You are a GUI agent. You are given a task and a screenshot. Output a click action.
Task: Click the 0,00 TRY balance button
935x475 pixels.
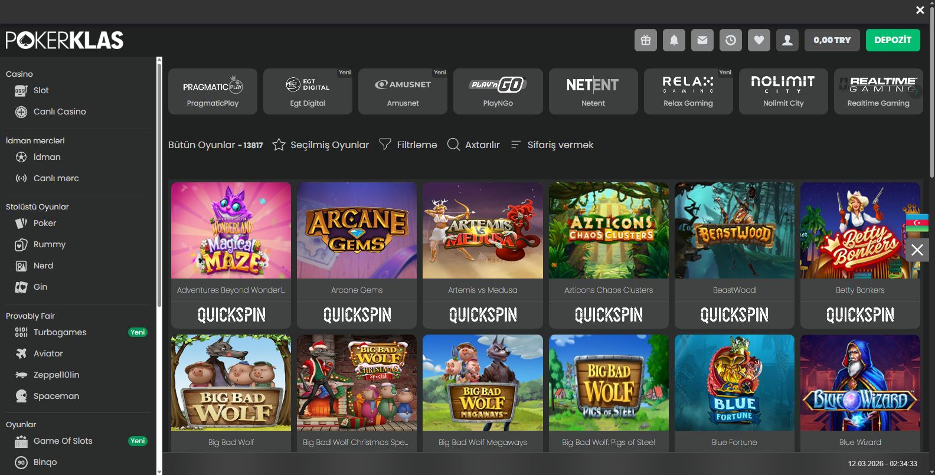tap(832, 40)
